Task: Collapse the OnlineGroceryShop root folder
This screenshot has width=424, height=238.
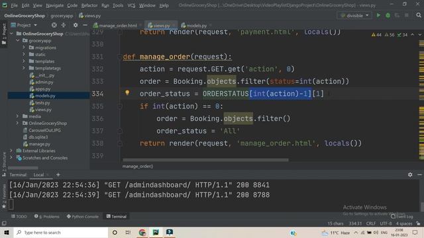Action: click(11, 34)
